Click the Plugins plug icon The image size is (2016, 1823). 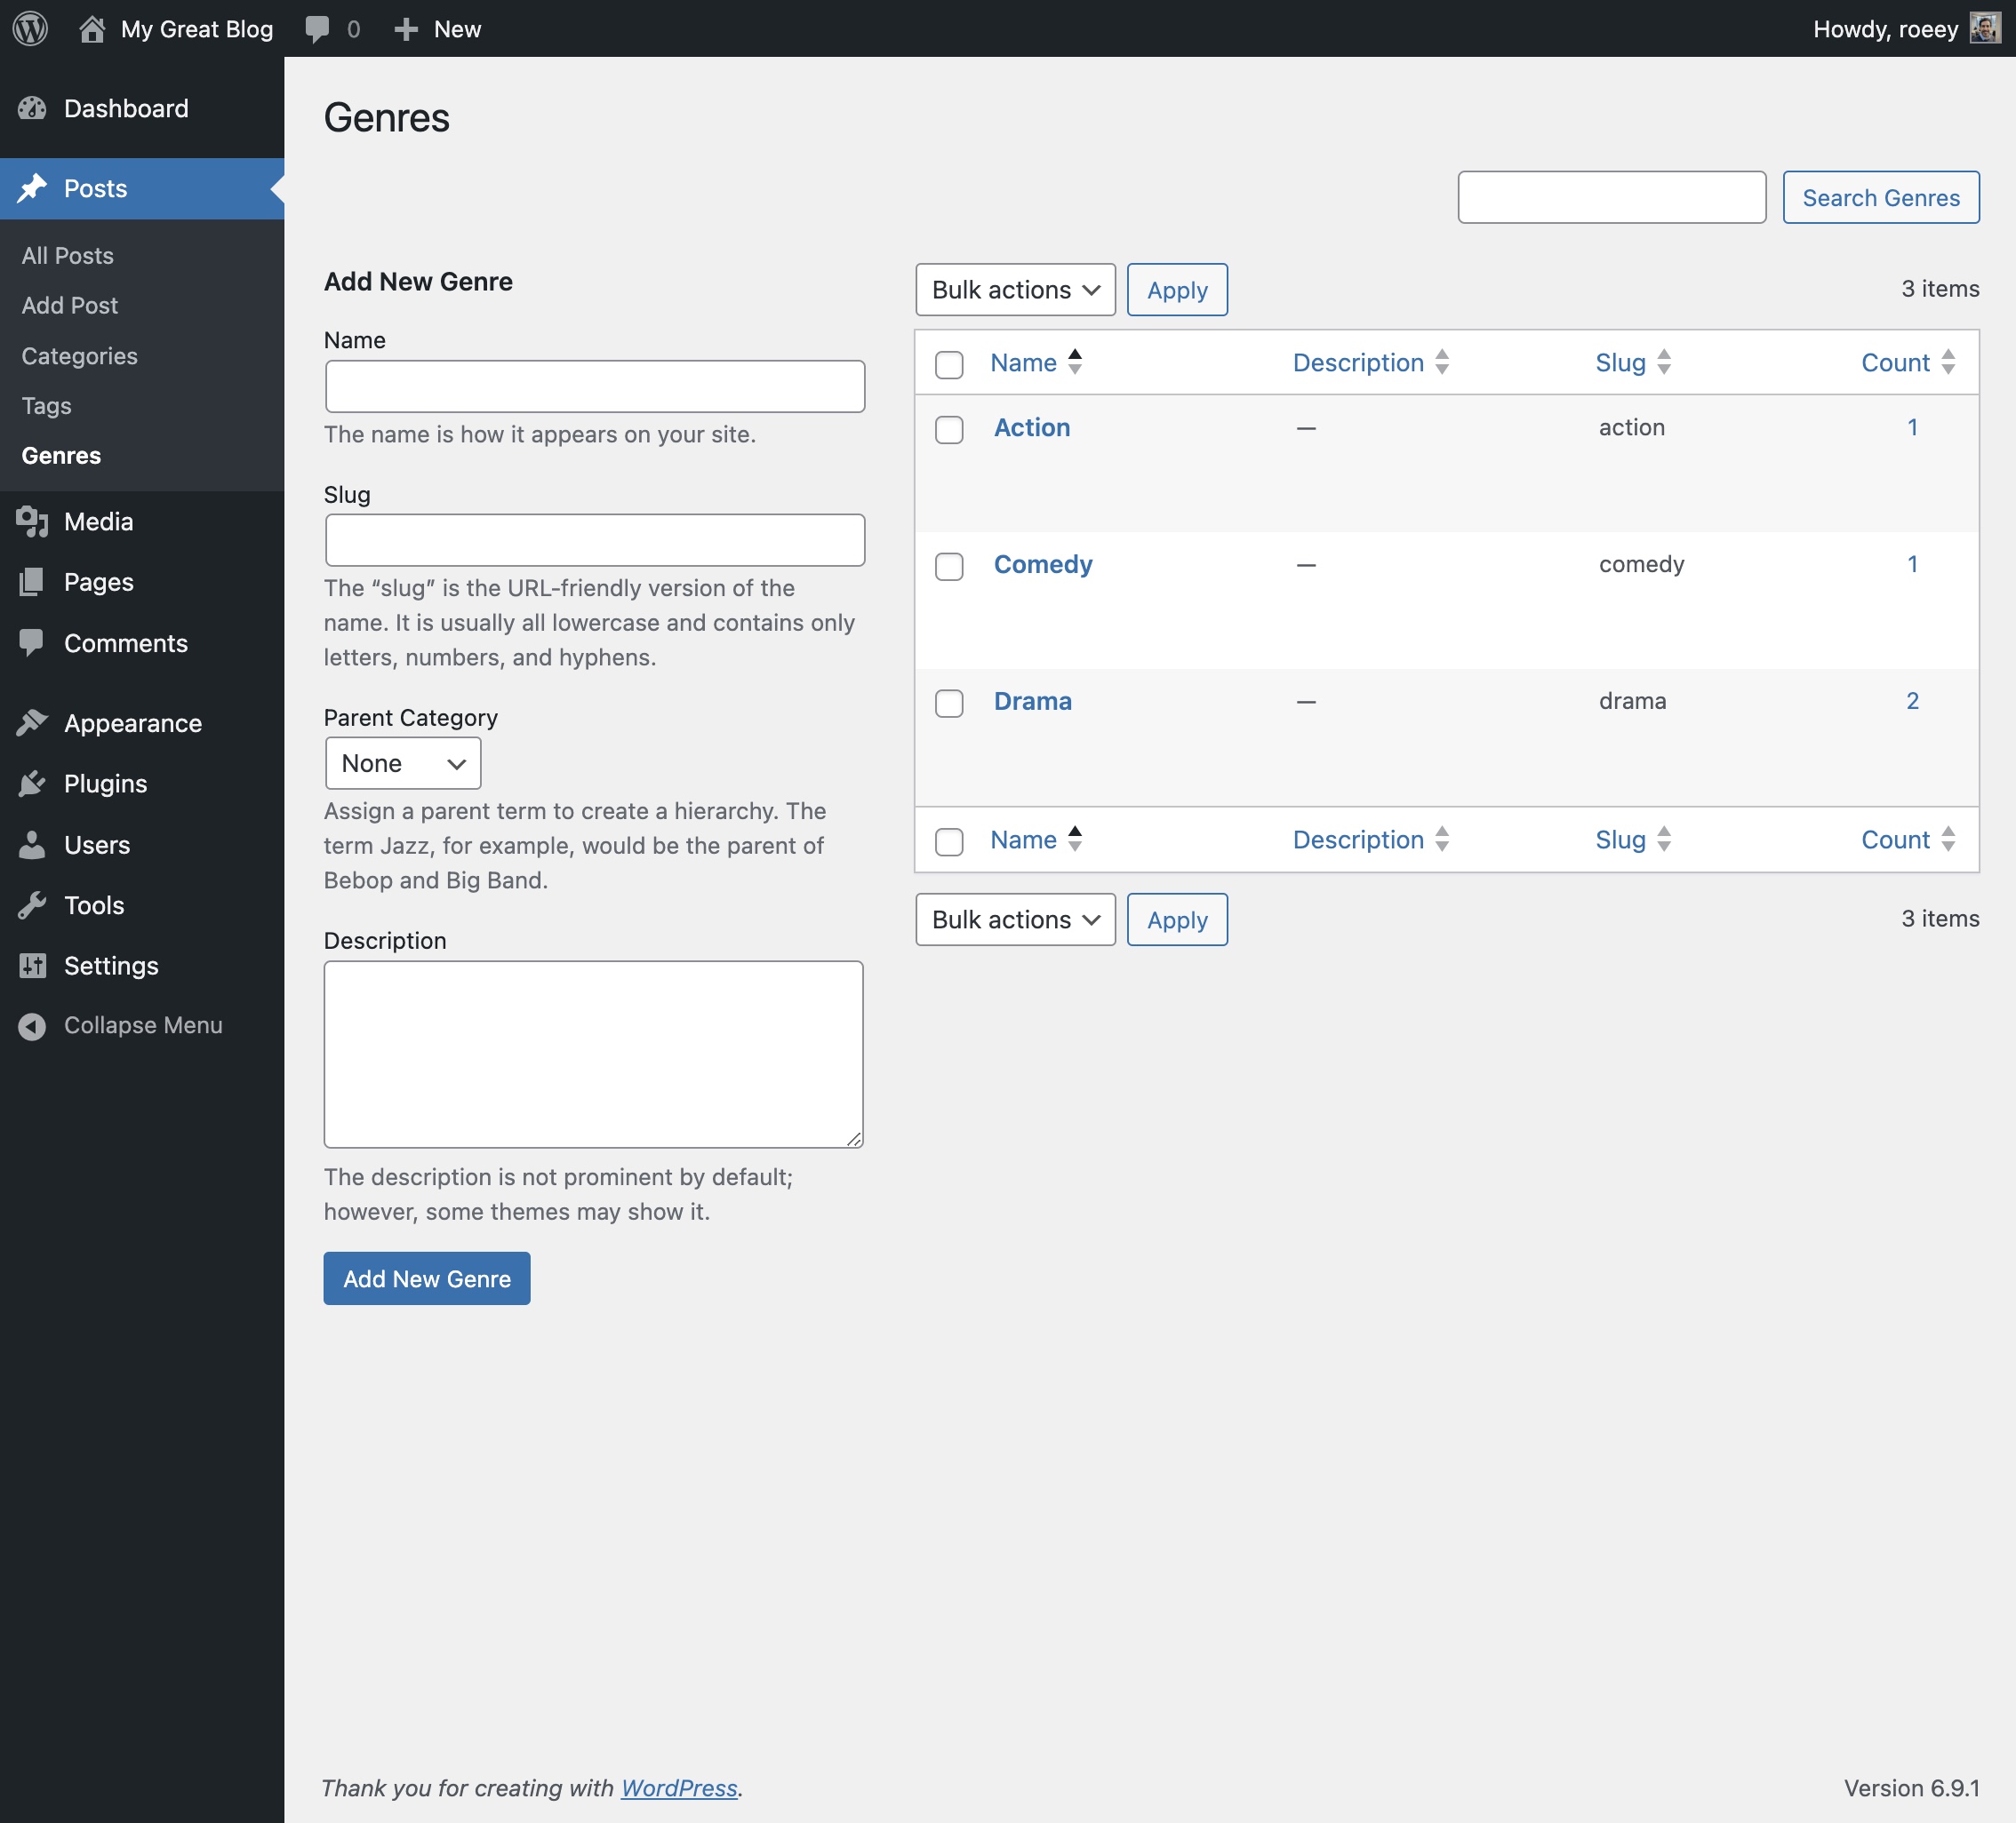tap(32, 784)
